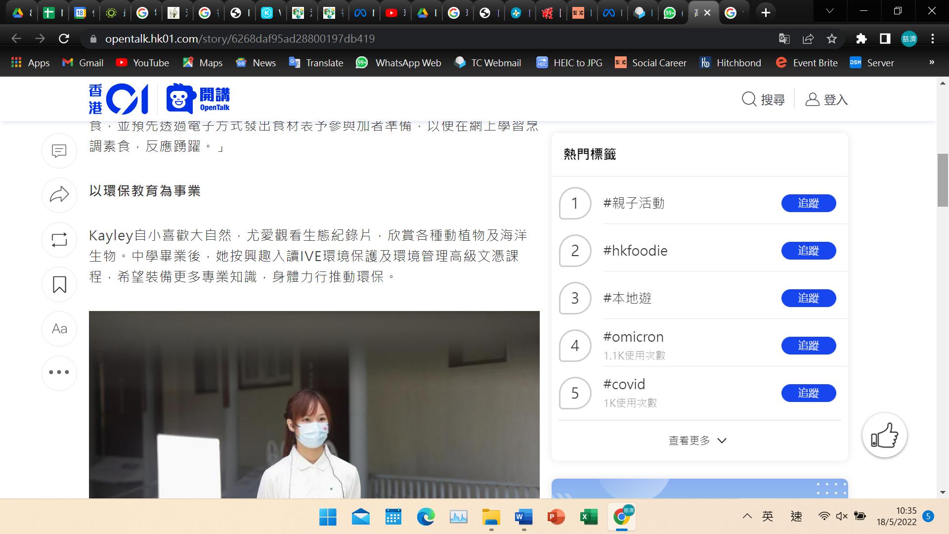Click the 搜尋 search magnifier icon
Screen dimensions: 949x534
click(x=749, y=99)
